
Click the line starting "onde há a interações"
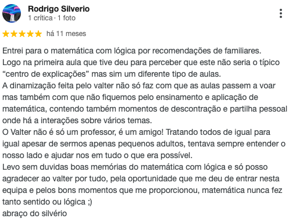77,121
